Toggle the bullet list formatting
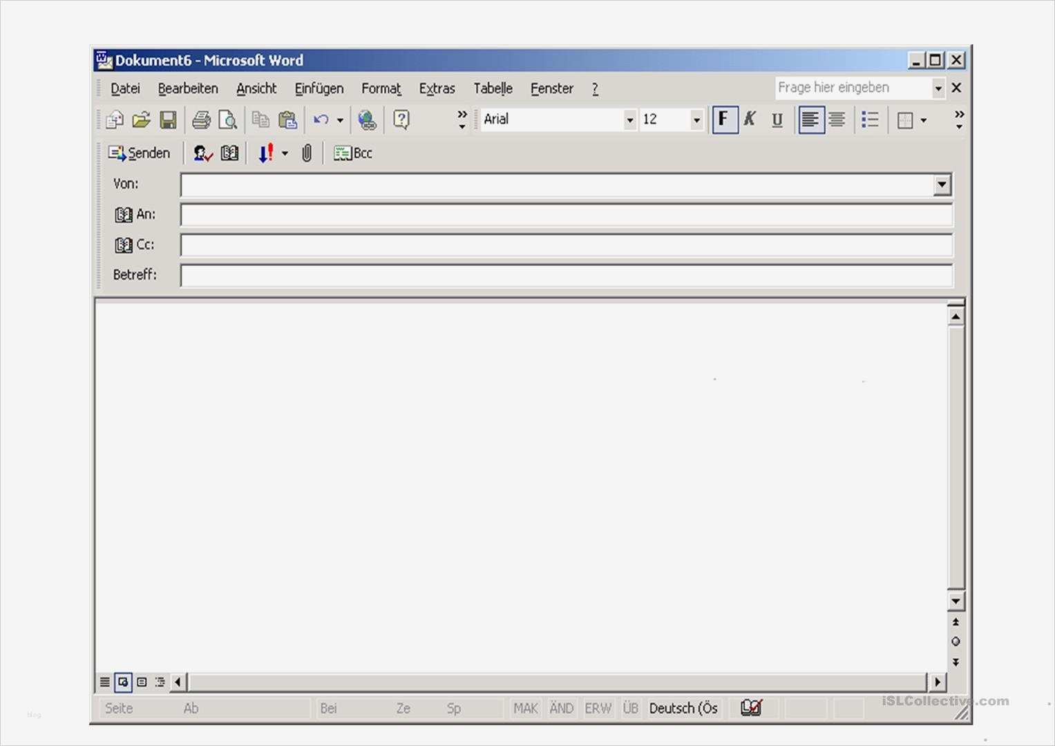The image size is (1055, 746). point(870,119)
